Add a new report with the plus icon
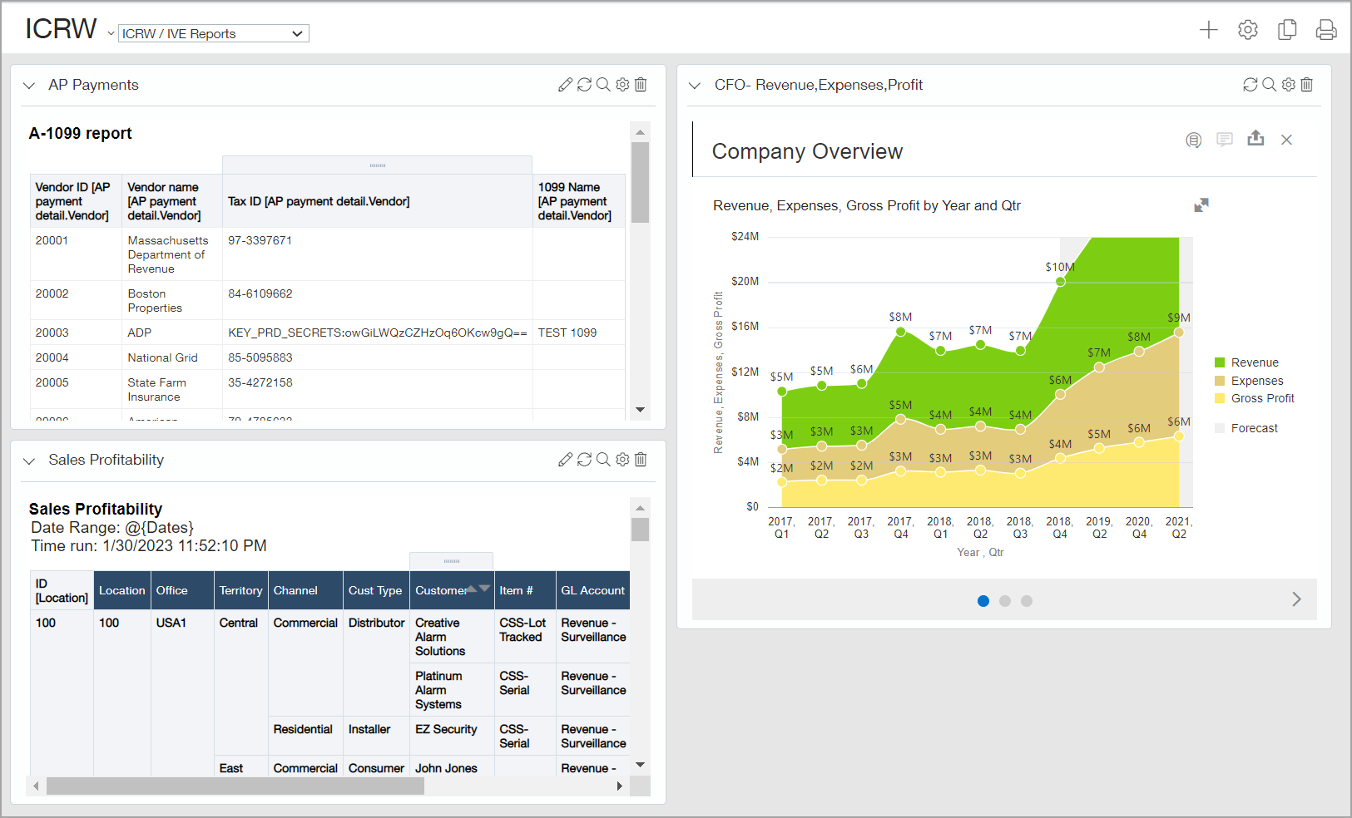1352x818 pixels. 1208,28
